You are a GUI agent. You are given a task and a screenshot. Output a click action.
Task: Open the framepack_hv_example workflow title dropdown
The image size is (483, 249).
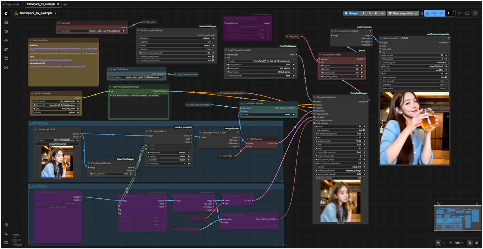click(x=56, y=13)
